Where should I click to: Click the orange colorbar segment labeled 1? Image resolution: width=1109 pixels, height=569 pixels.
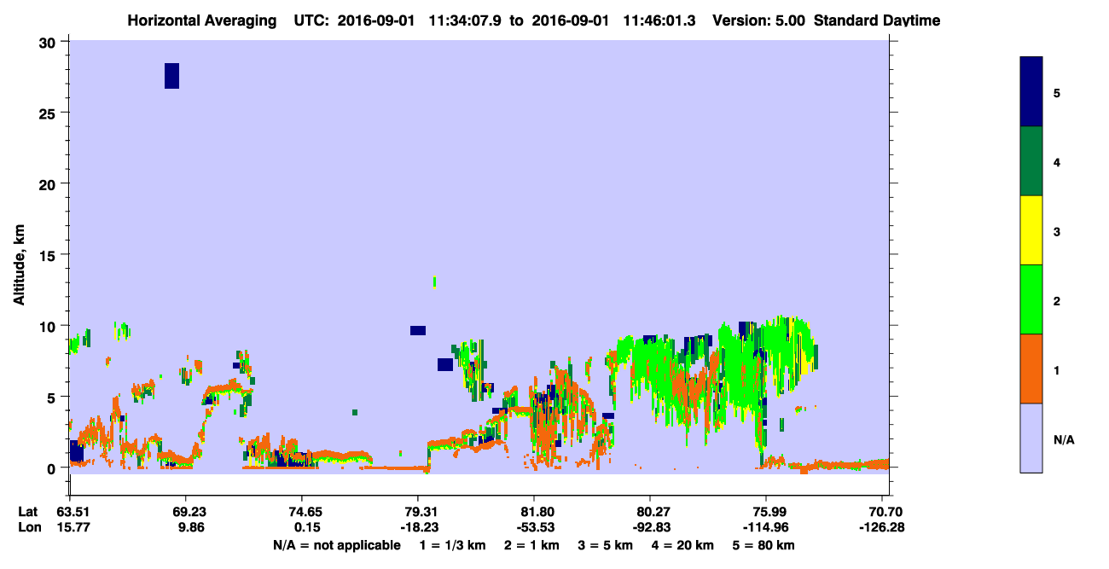[x=1031, y=369]
